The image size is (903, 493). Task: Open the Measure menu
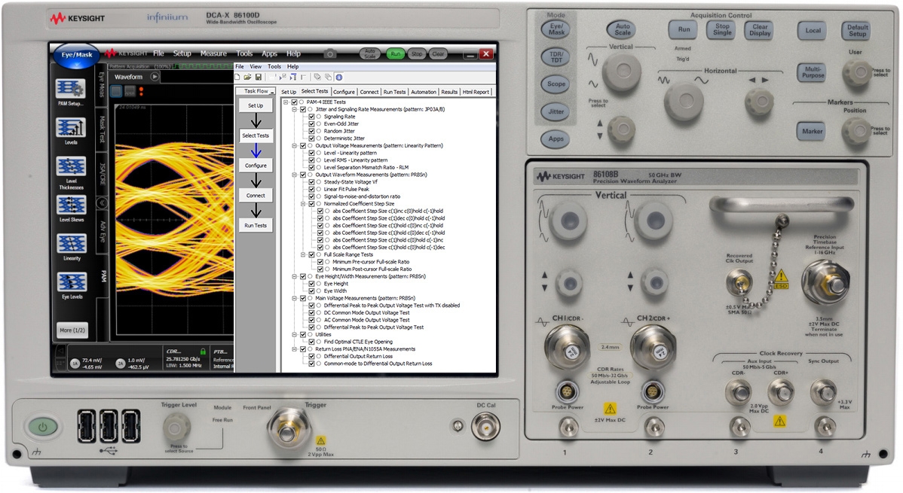213,54
